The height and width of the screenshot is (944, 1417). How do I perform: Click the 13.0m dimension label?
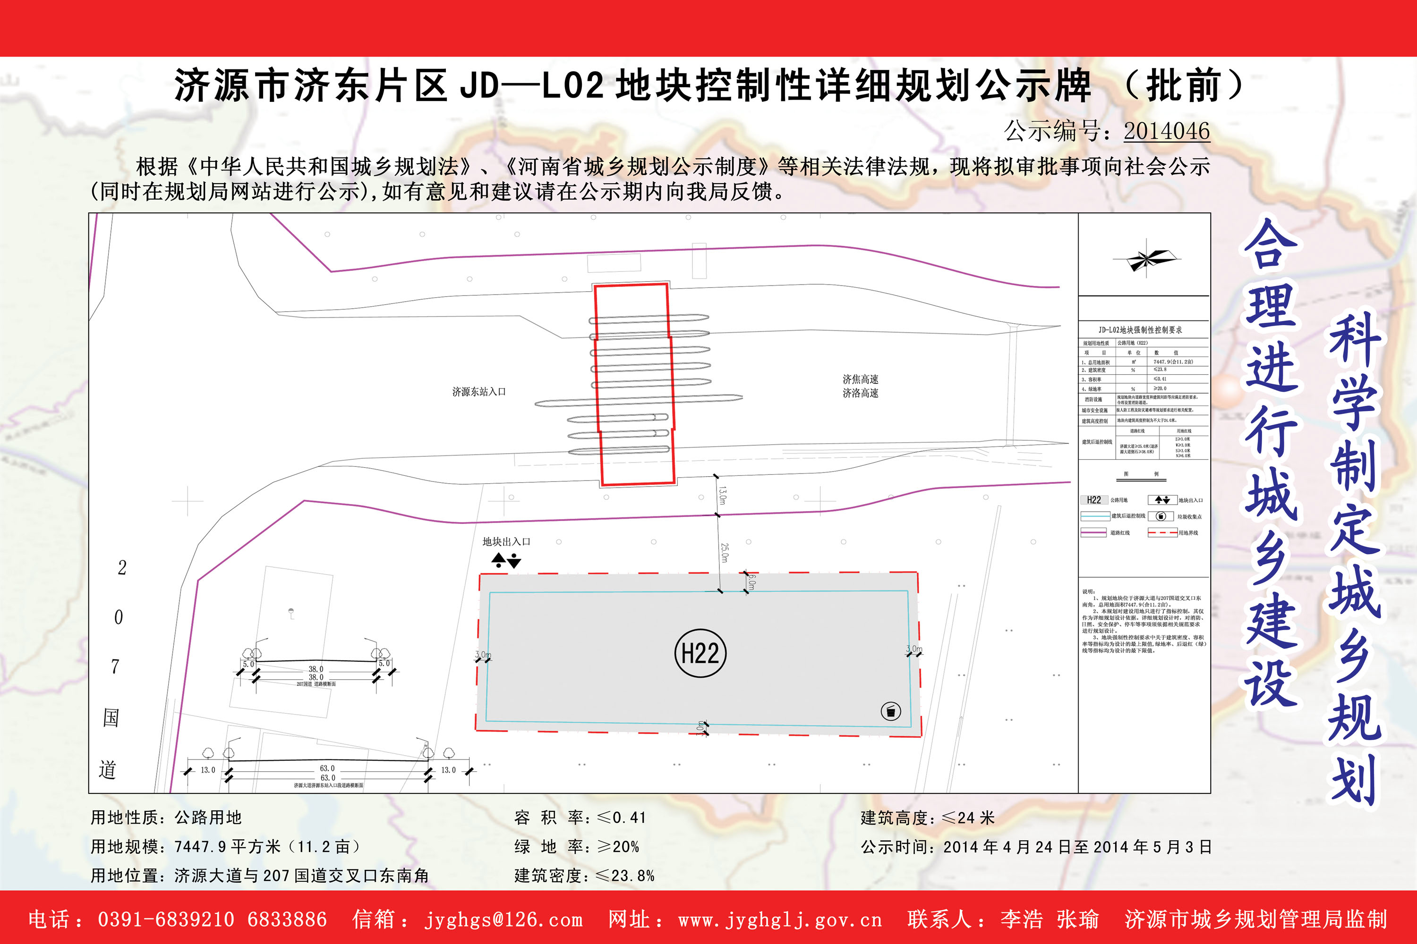722,496
